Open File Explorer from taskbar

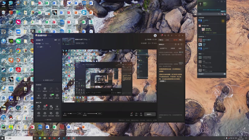tap(45, 138)
